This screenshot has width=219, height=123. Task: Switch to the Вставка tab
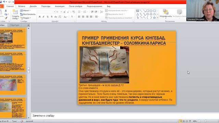click(x=22, y=6)
